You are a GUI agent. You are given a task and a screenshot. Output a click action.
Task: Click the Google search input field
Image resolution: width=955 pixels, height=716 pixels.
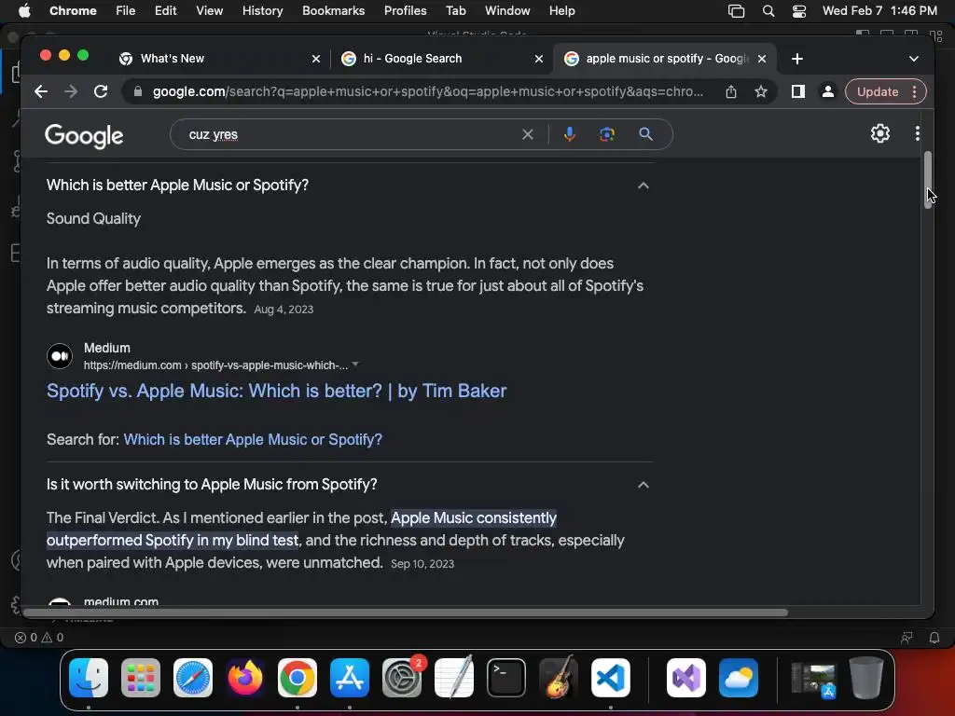tap(351, 134)
